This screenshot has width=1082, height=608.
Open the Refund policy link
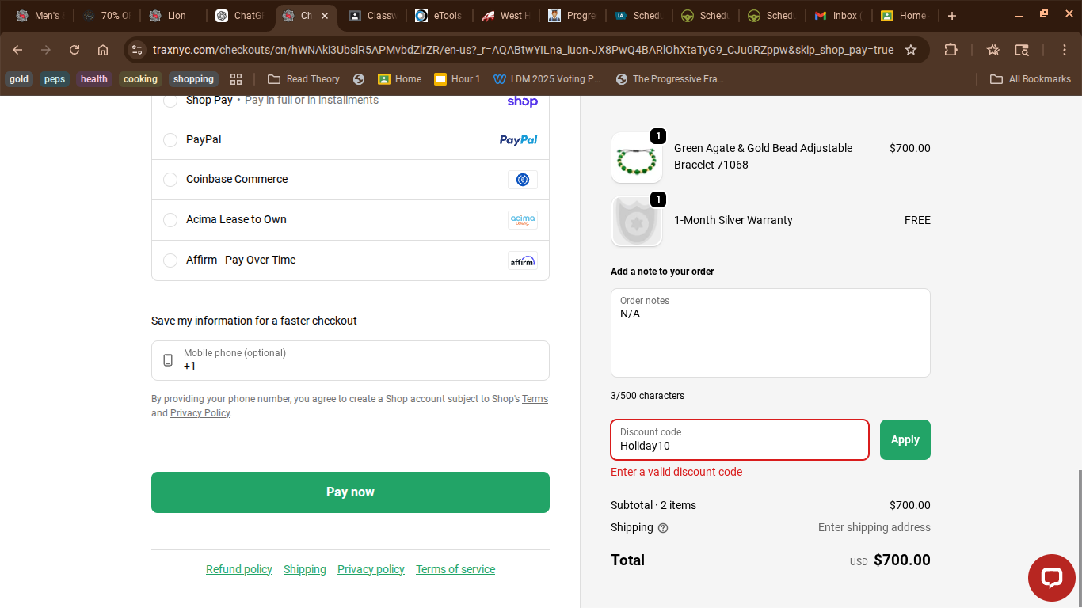pyautogui.click(x=239, y=569)
